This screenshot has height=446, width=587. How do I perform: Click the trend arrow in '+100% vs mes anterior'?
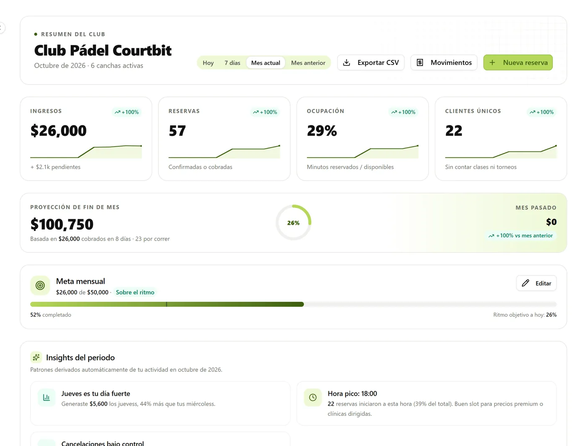pos(491,236)
